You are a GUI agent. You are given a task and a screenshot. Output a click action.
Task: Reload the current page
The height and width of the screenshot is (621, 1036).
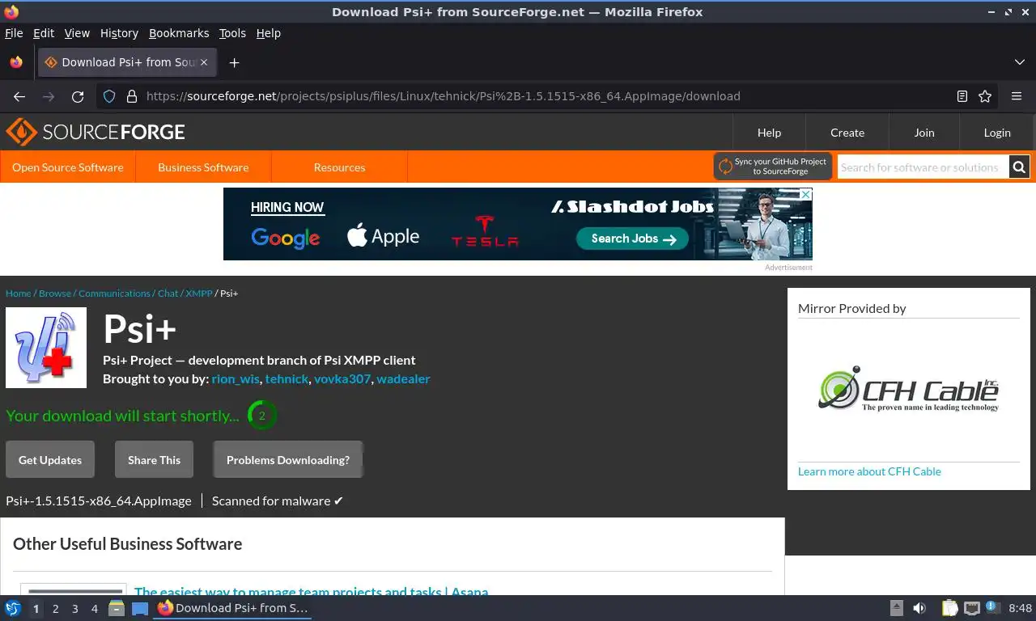pyautogui.click(x=78, y=96)
